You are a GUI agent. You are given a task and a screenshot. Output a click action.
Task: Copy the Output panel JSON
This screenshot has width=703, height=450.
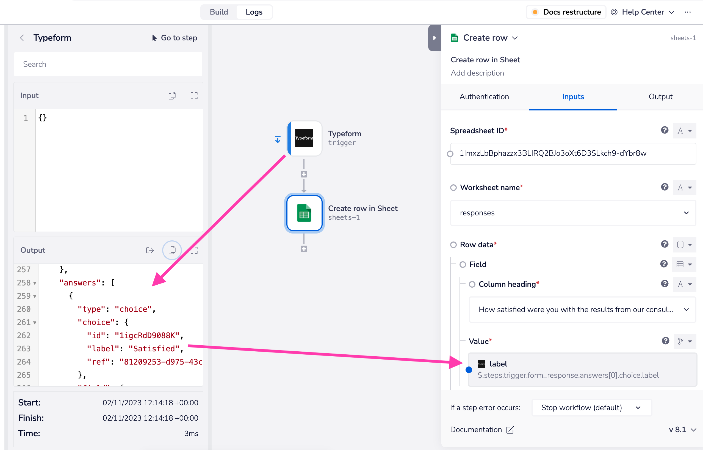(172, 250)
